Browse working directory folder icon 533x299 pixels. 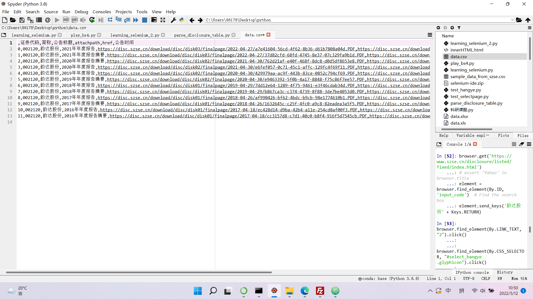coord(519,20)
